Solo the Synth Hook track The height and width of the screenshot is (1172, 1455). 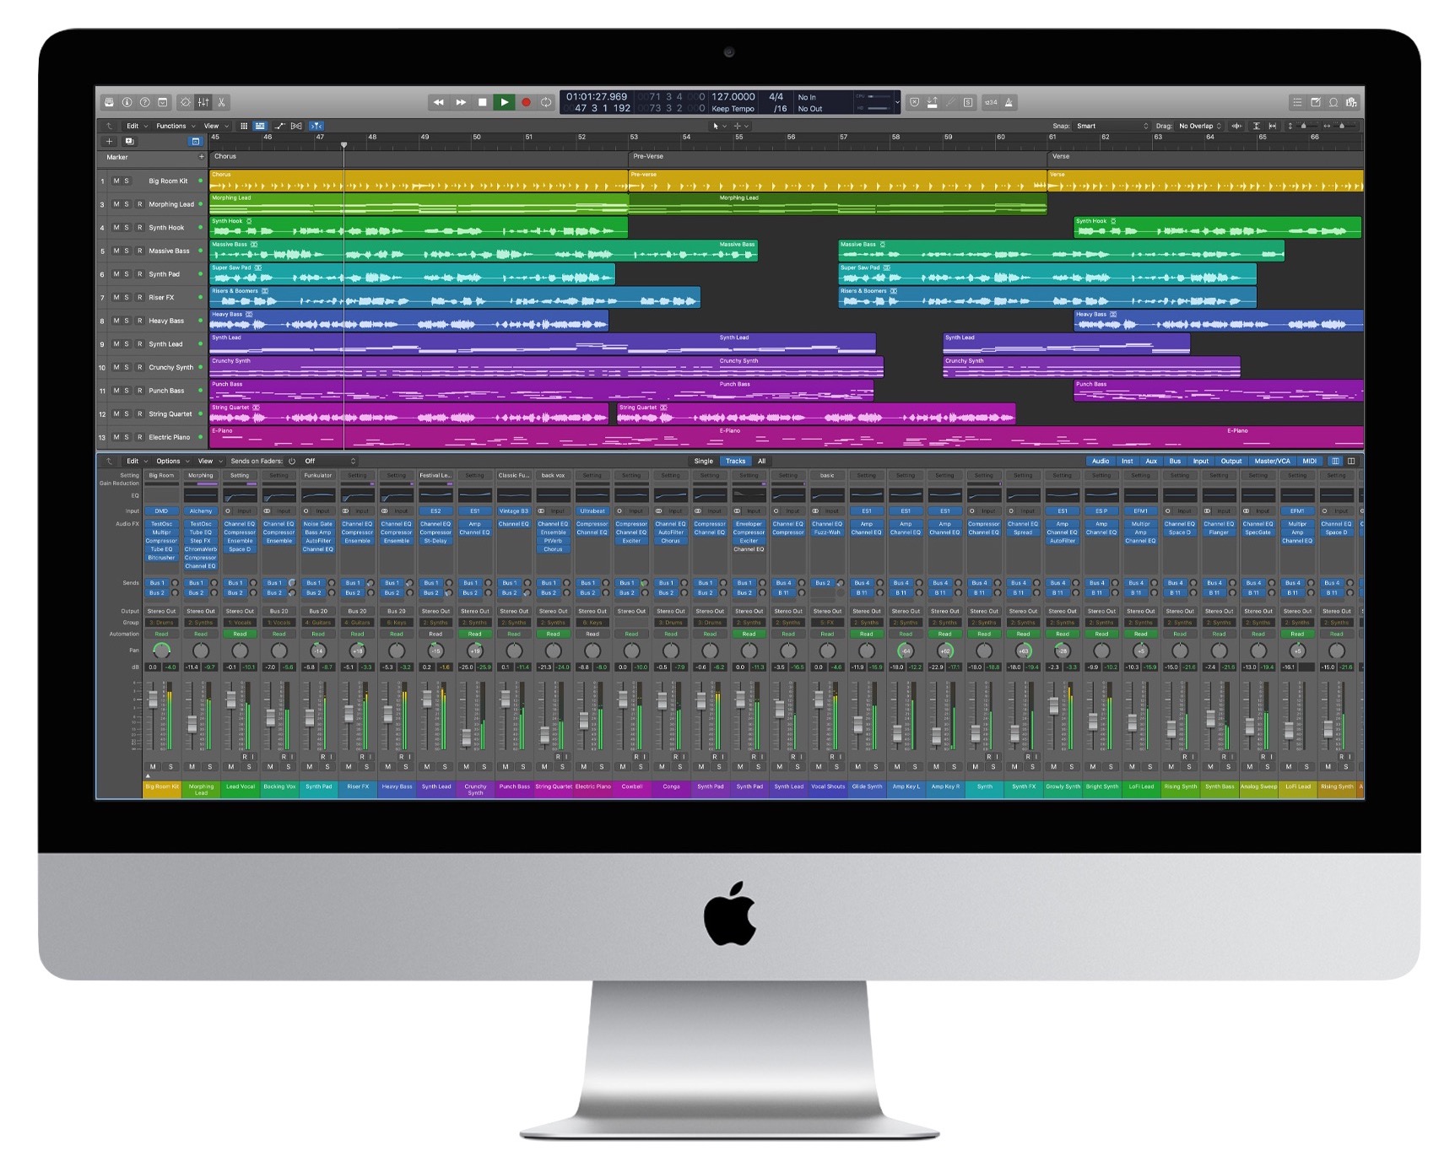tap(127, 228)
